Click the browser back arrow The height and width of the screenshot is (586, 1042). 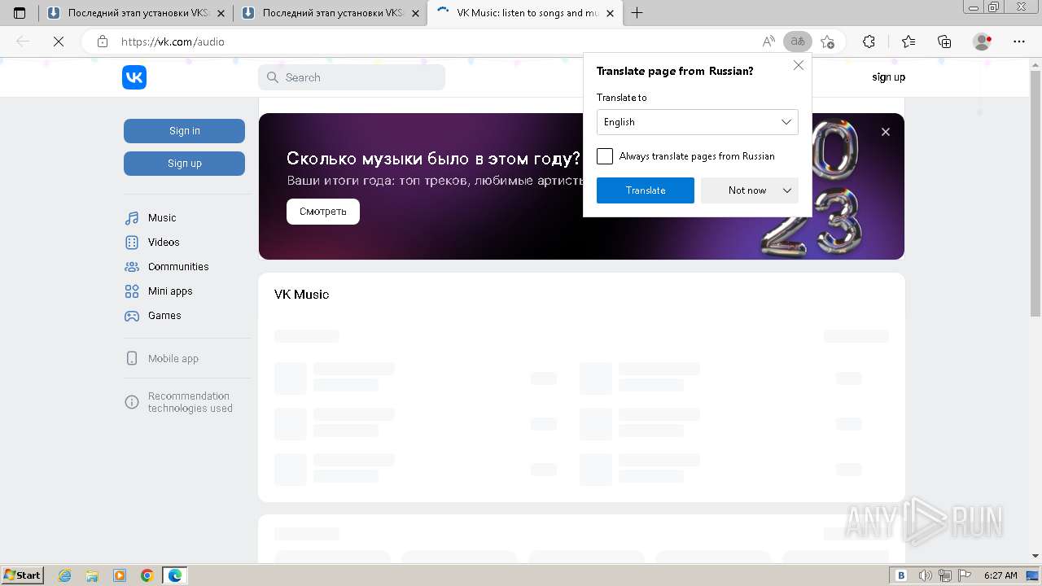(x=23, y=42)
